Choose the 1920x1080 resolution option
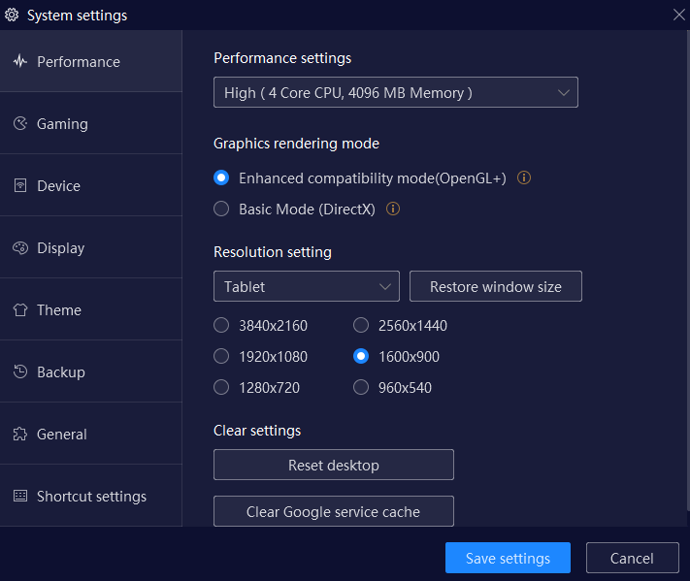 pyautogui.click(x=221, y=356)
